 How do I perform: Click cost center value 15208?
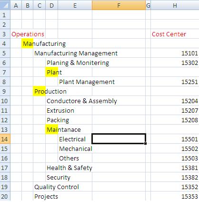pyautogui.click(x=189, y=120)
